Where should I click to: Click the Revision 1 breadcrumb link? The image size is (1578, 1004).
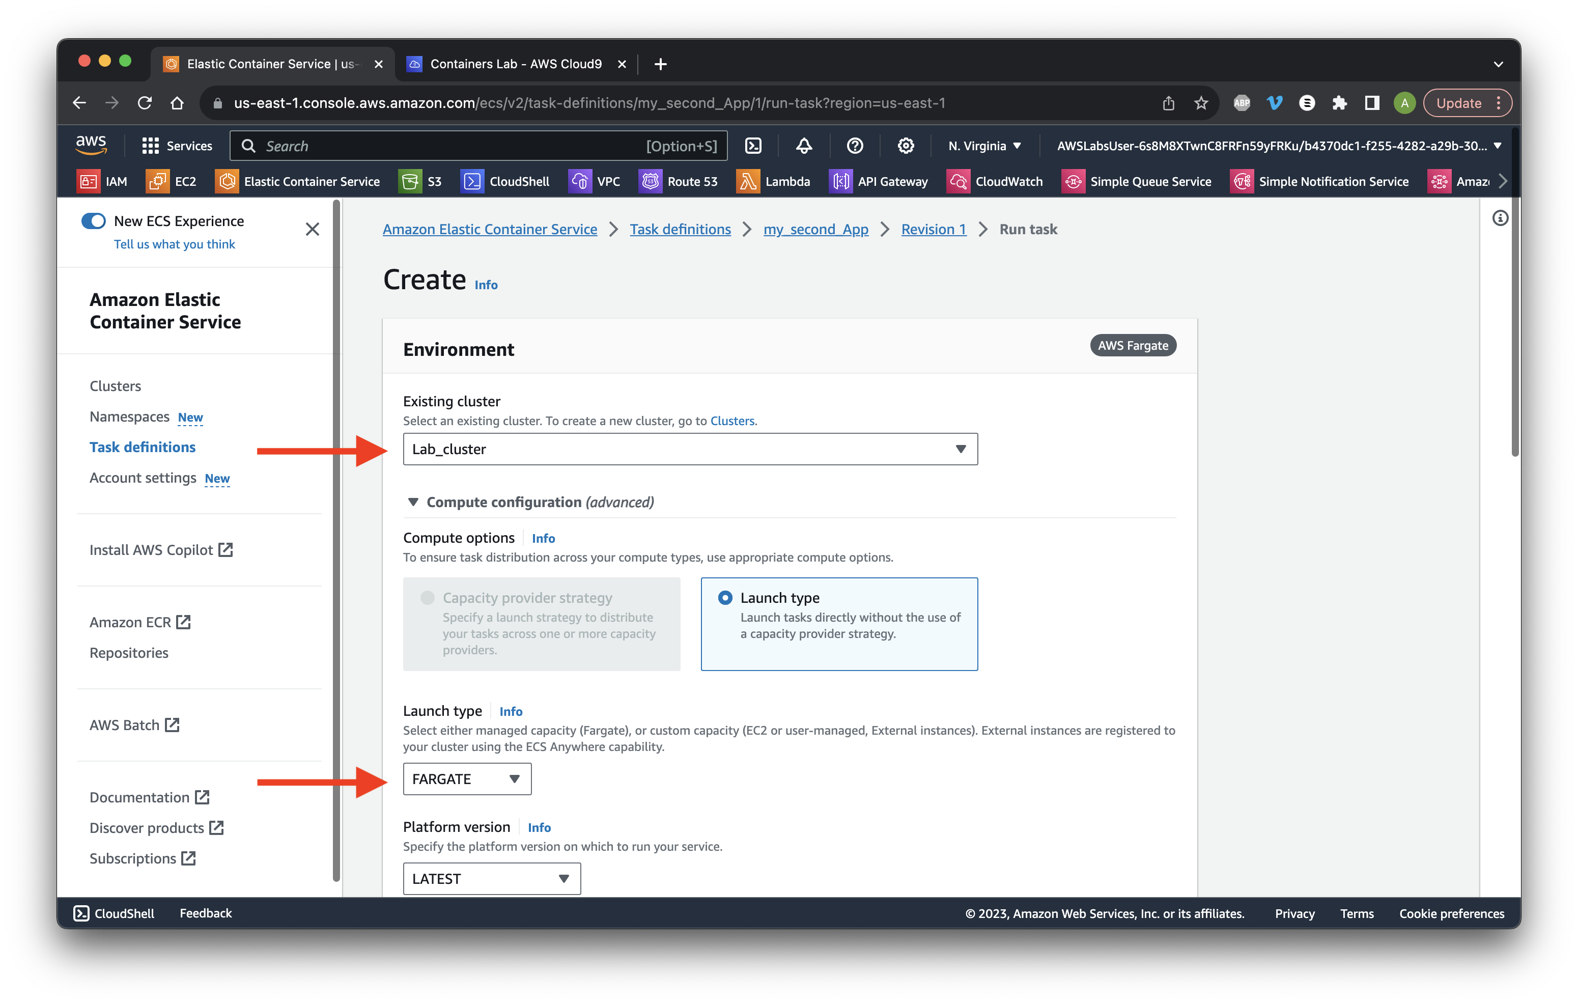tap(934, 230)
